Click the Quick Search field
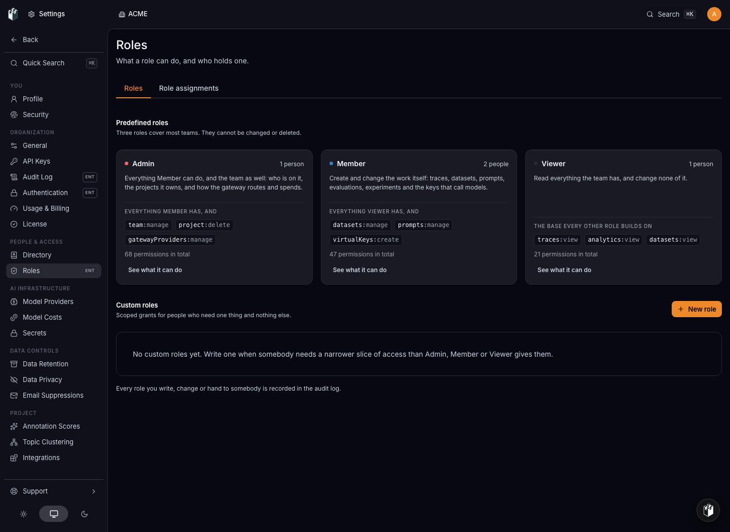 tap(54, 63)
